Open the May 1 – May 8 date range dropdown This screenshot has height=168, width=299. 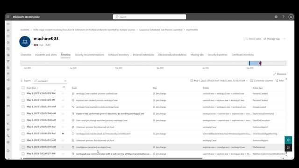tap(219, 81)
